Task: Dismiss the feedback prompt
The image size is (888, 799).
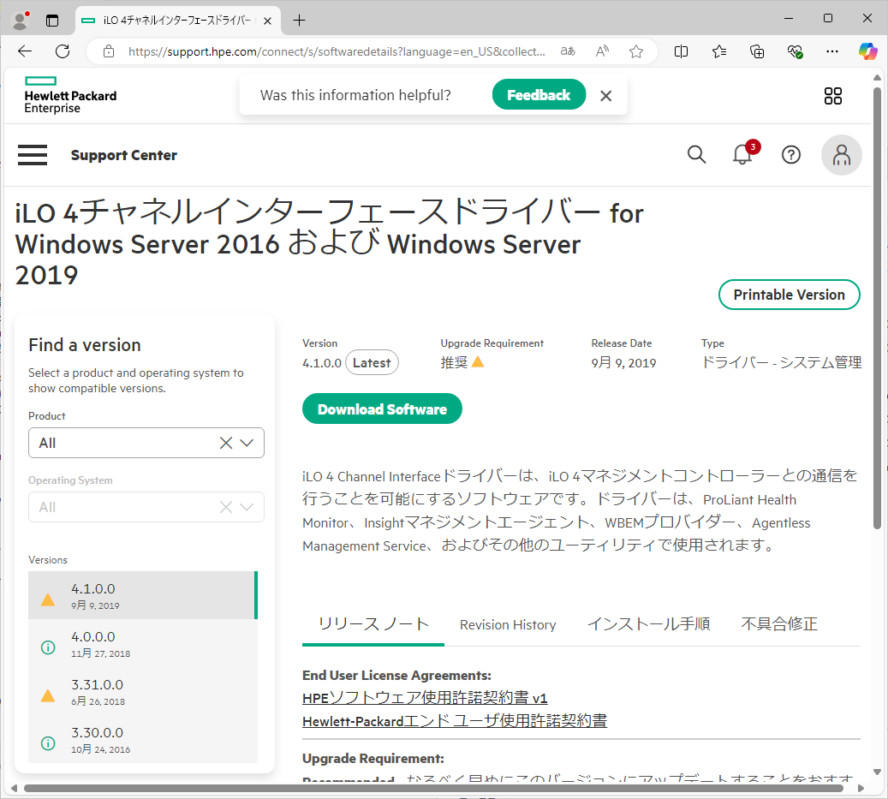Action: [x=606, y=96]
